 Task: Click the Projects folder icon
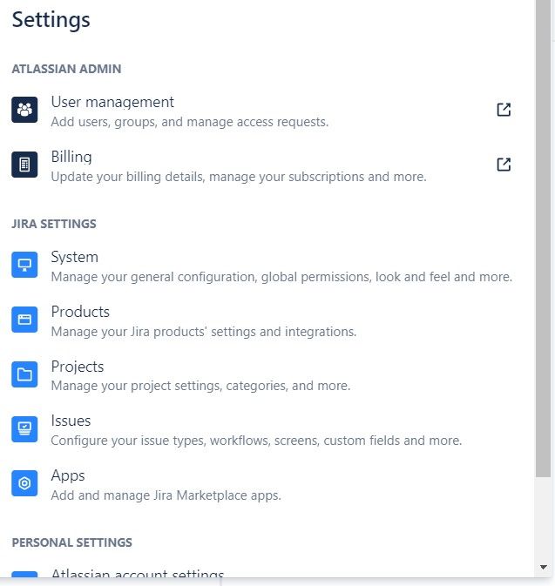coord(24,374)
